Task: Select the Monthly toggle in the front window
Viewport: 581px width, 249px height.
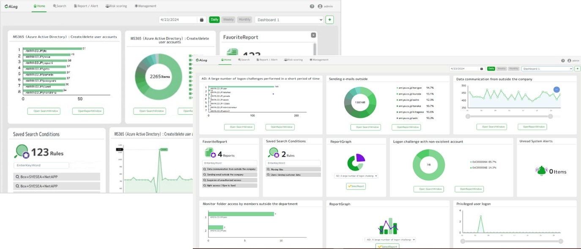Action: pyautogui.click(x=514, y=69)
